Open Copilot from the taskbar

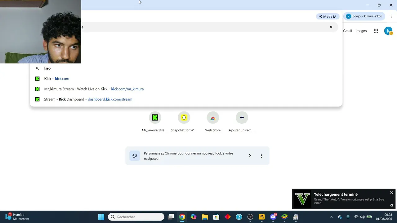pyautogui.click(x=194, y=217)
